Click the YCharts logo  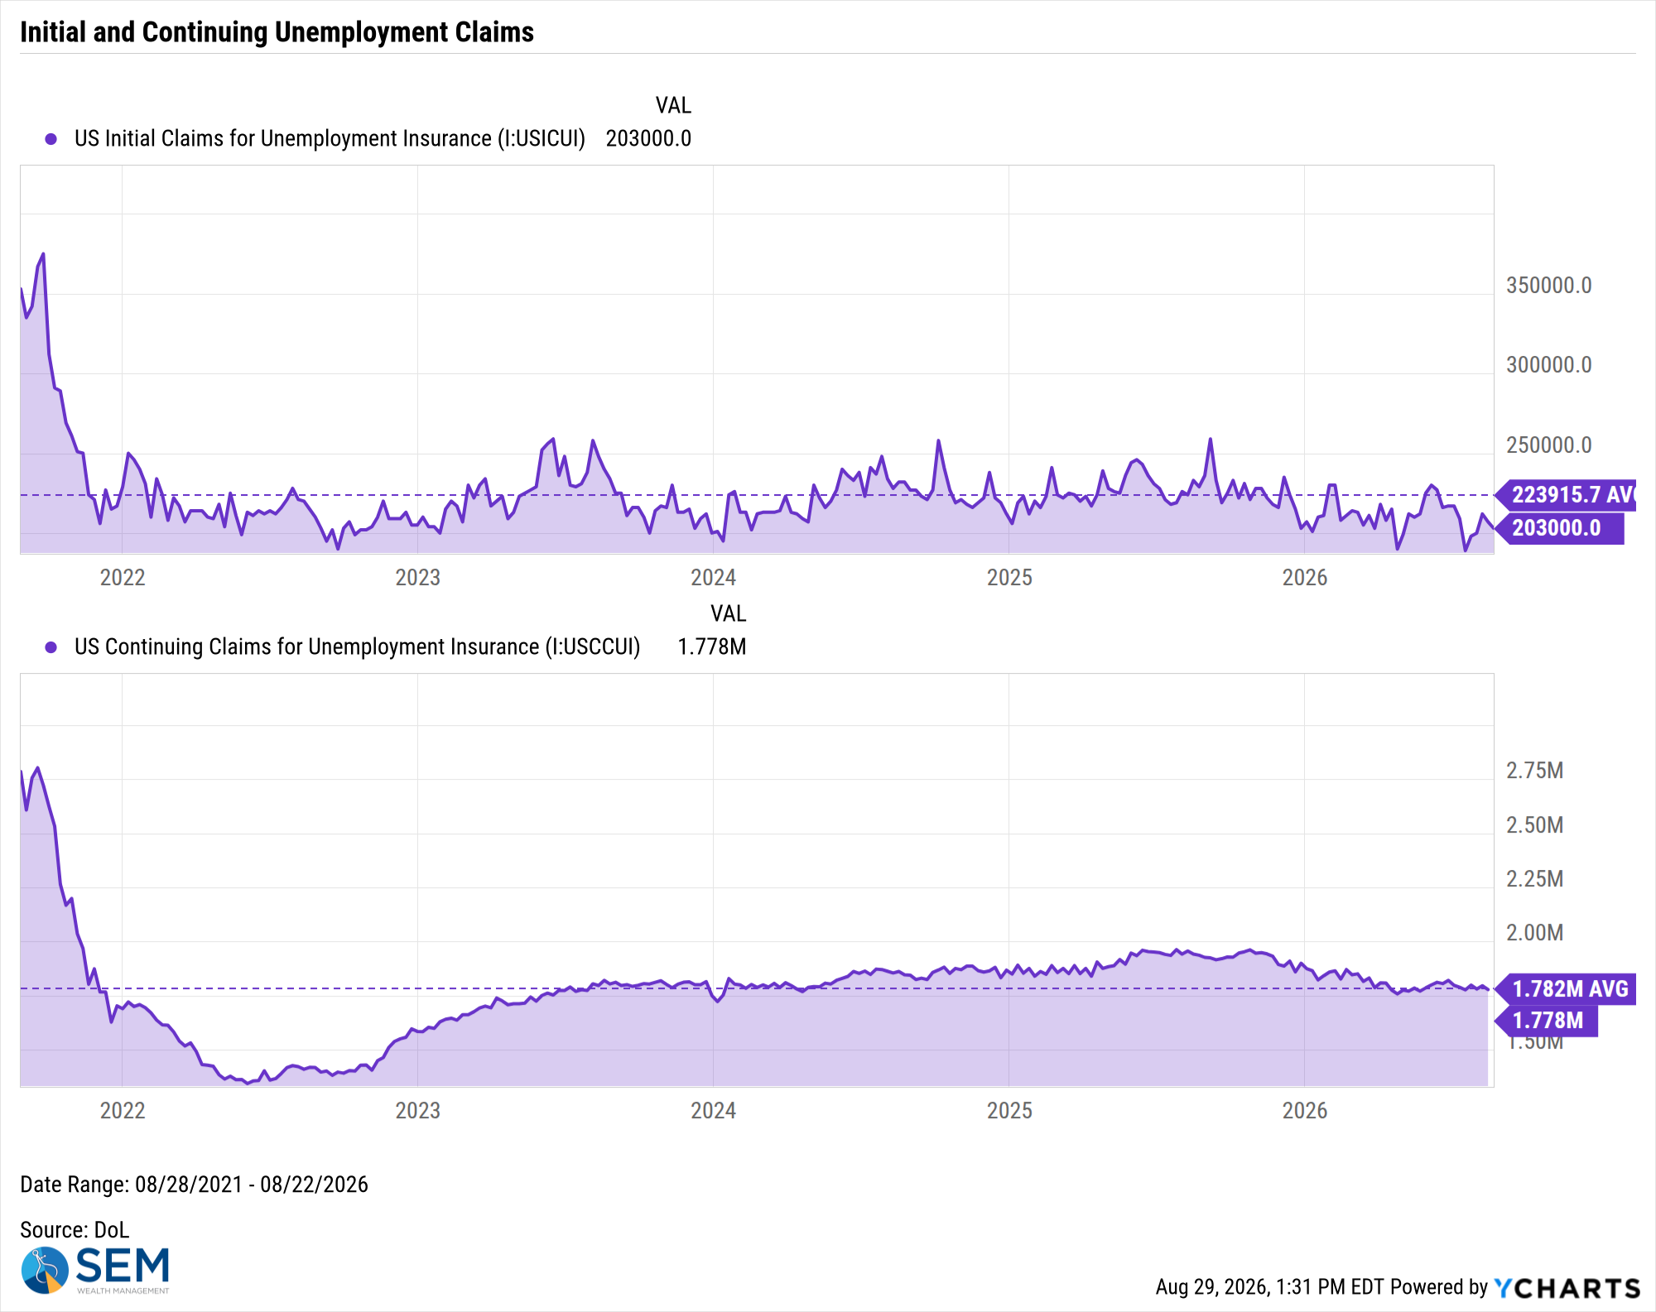click(1567, 1288)
